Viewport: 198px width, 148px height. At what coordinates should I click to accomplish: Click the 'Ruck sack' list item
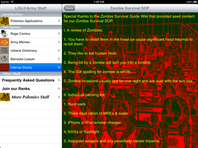pos(75,104)
